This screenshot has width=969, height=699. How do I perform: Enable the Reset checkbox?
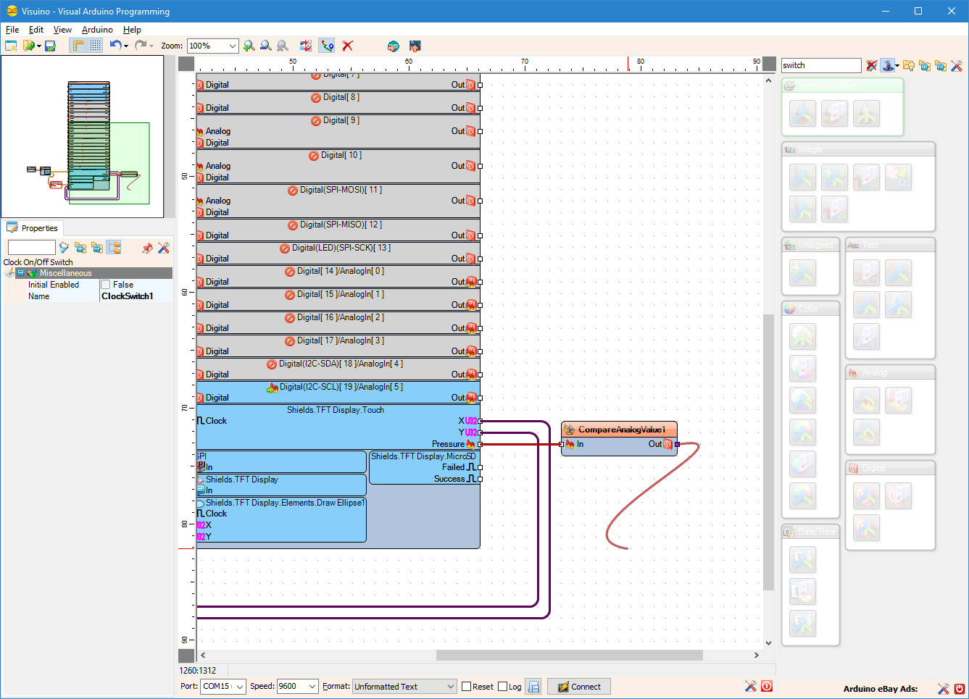click(x=466, y=687)
